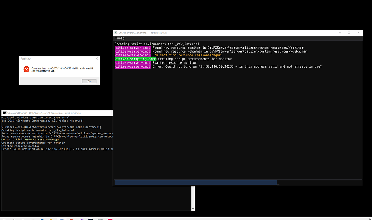372x220 pixels.
Task: Close the Cfx.re Server window
Action: (x=358, y=33)
